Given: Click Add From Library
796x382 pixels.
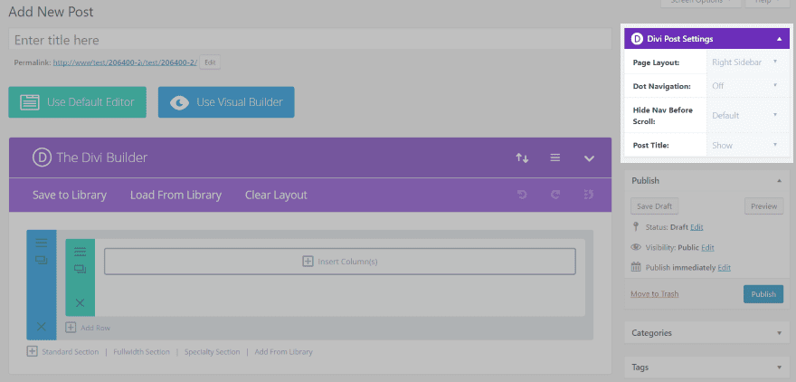Looking at the screenshot, I should pos(284,351).
